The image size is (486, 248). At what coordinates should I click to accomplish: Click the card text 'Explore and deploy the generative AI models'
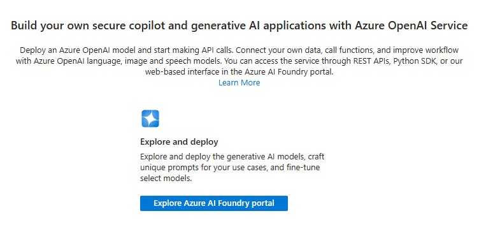[232, 156]
